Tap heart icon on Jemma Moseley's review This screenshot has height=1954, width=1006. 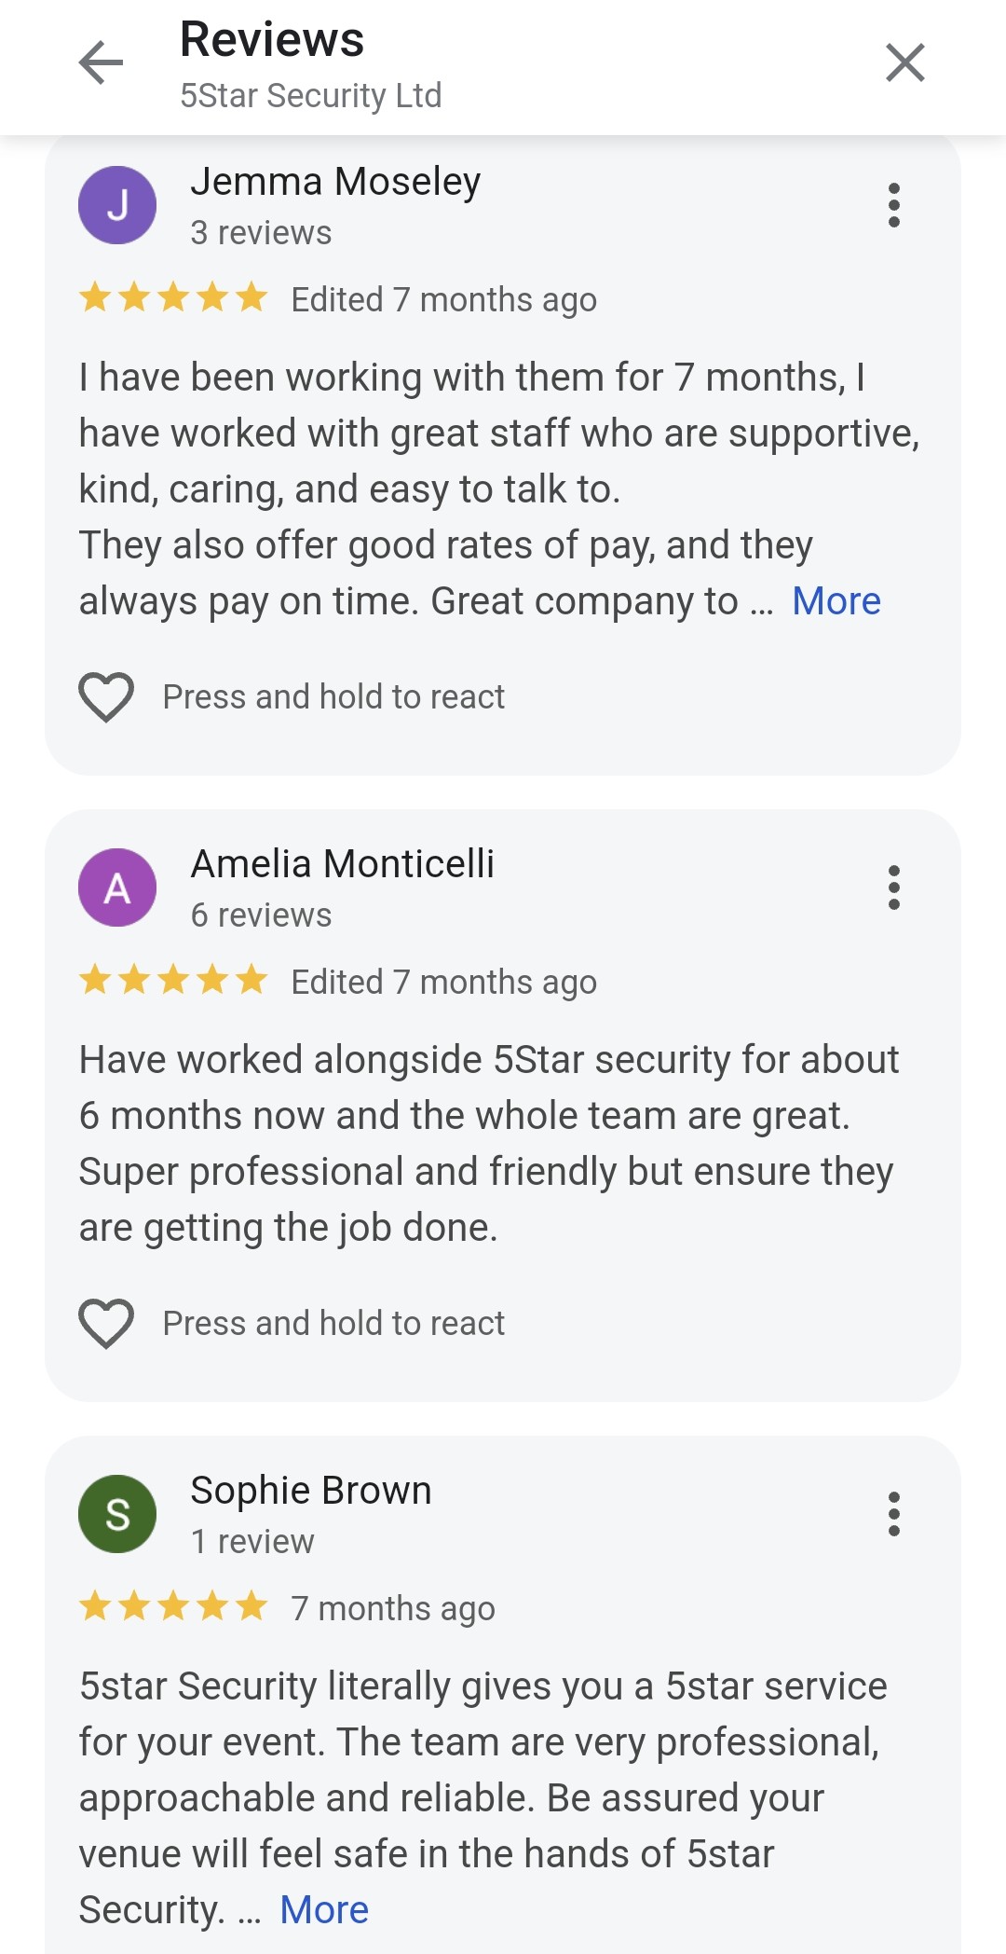(106, 697)
